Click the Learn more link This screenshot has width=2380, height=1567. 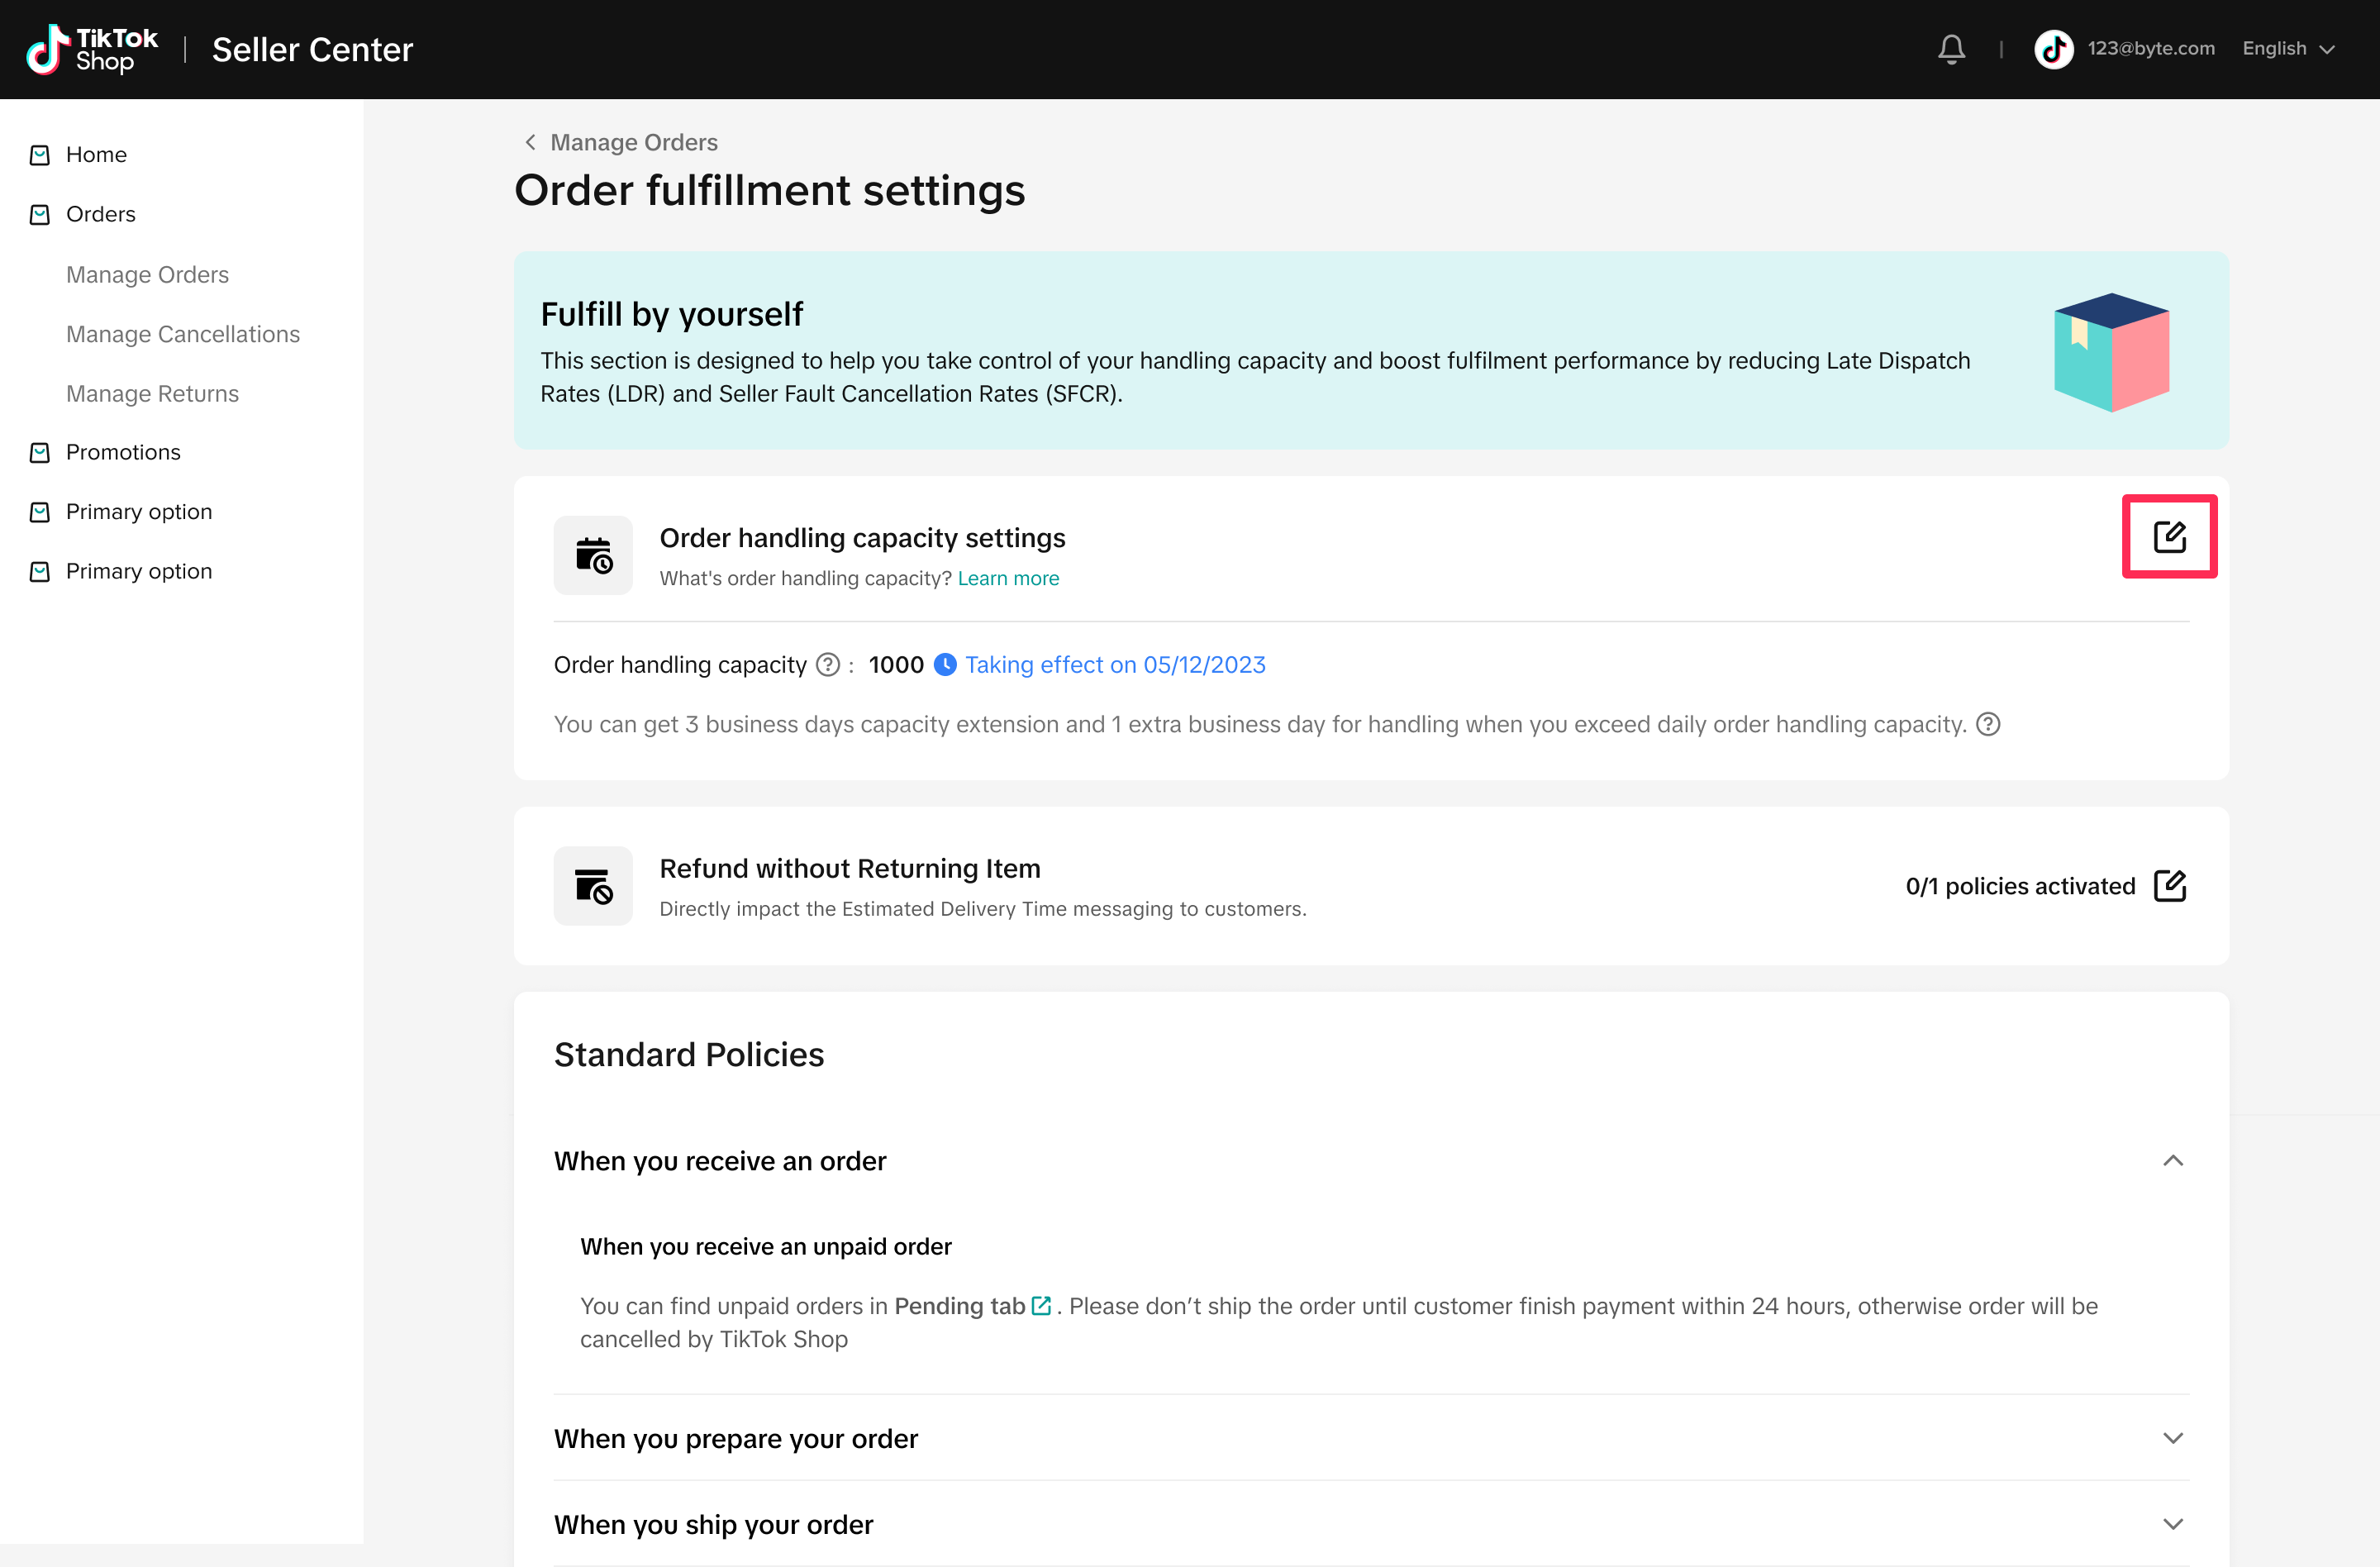(1008, 579)
